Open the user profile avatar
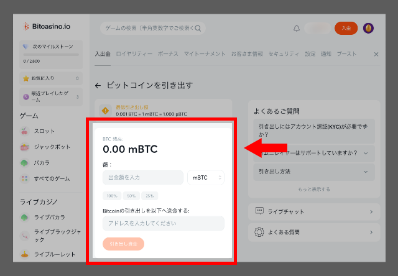The image size is (398, 276). pos(369,28)
